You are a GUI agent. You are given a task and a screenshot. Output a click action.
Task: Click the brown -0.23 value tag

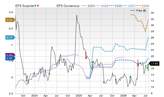click(x=10, y=20)
